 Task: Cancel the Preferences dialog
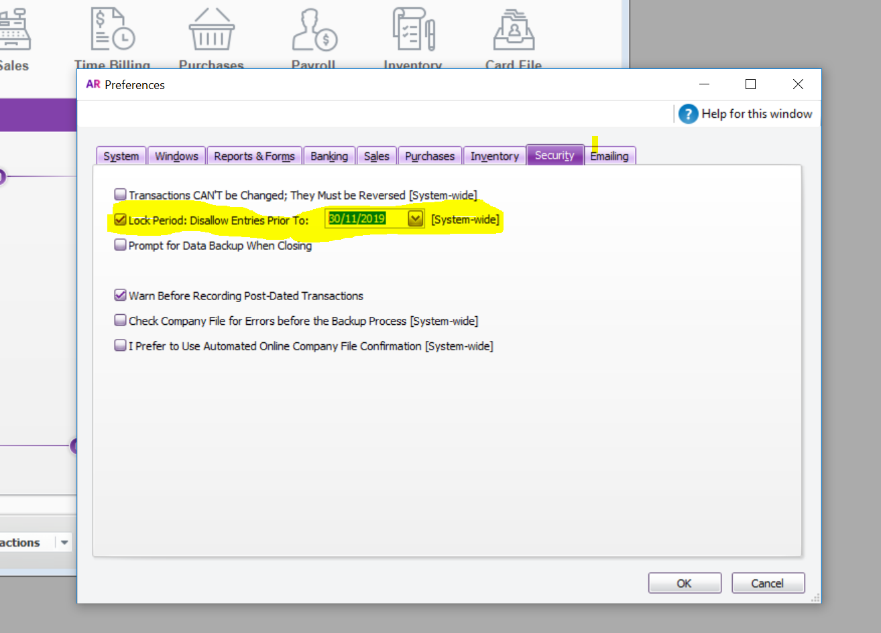coord(768,583)
